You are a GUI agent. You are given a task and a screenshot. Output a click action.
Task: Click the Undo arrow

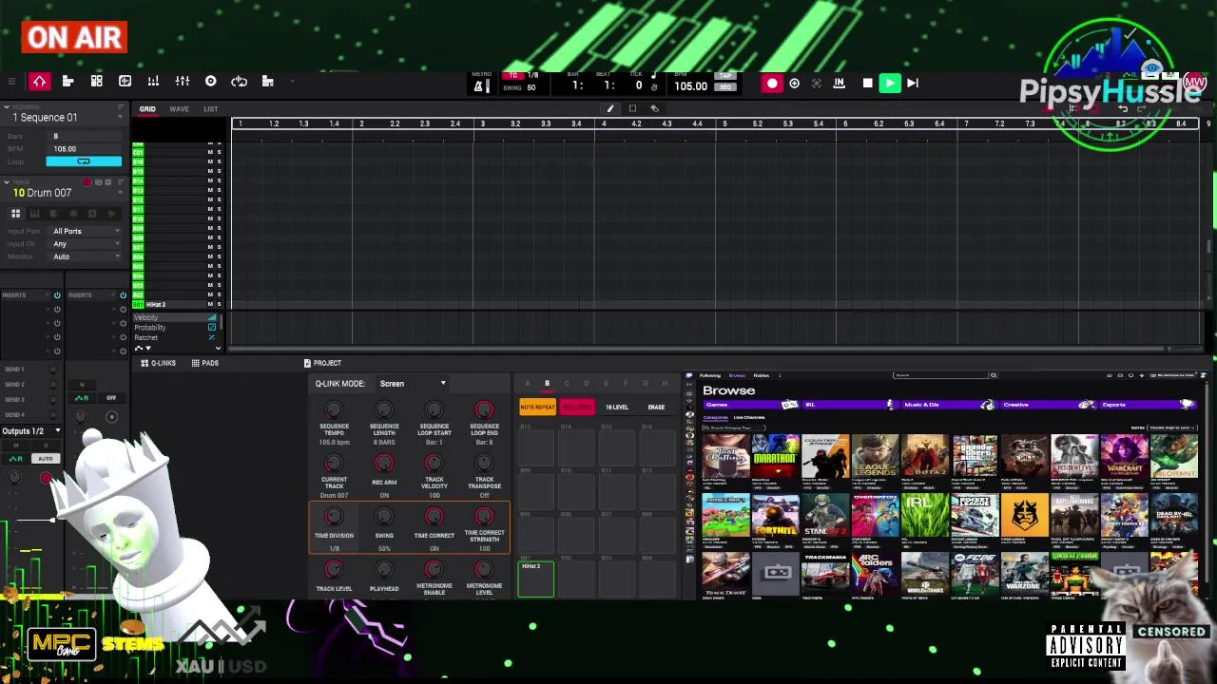(1123, 109)
